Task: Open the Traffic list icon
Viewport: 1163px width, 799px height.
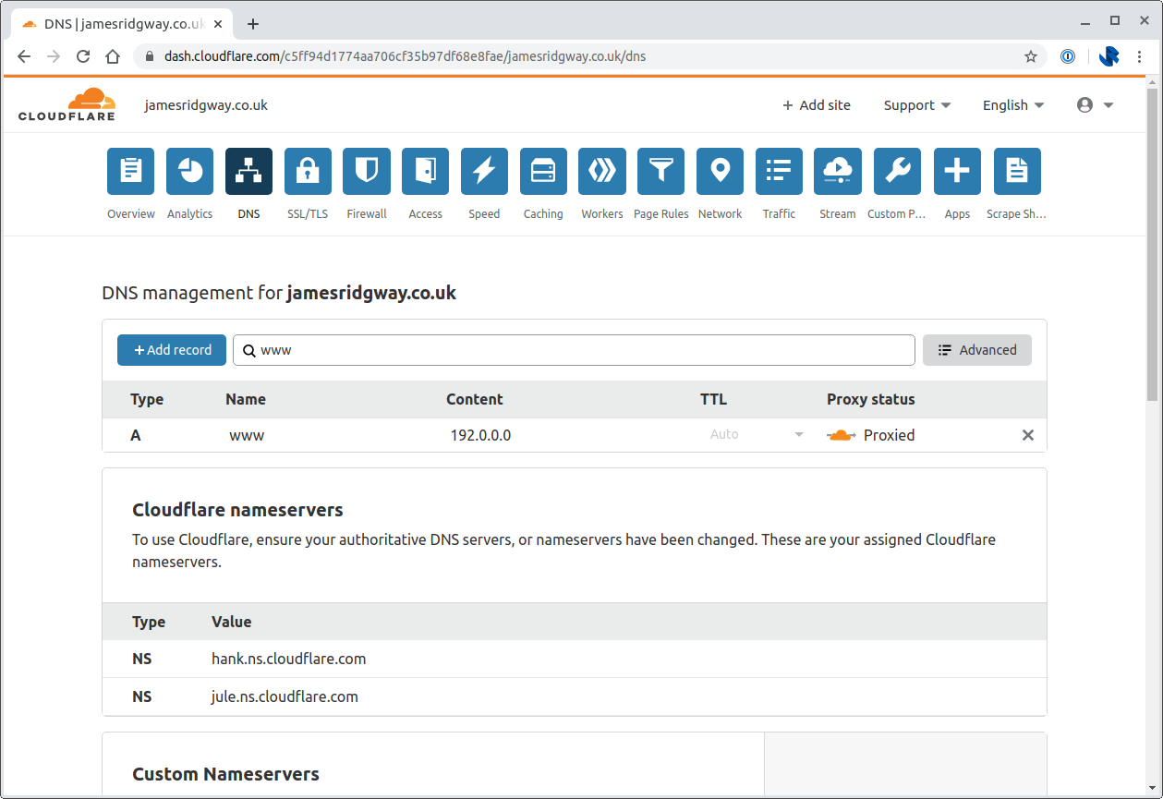Action: pyautogui.click(x=779, y=172)
